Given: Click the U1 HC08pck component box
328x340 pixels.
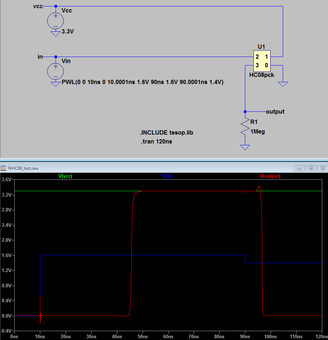Looking at the screenshot, I should coord(262,61).
